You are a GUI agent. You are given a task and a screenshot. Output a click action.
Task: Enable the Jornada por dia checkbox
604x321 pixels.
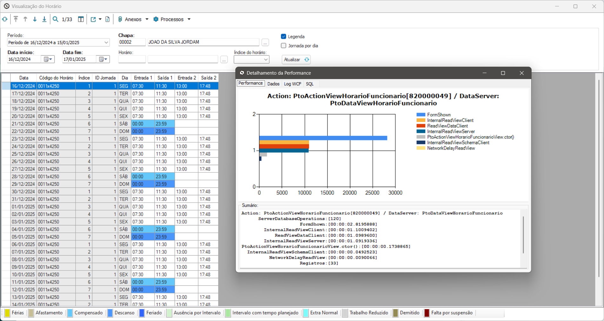(284, 46)
